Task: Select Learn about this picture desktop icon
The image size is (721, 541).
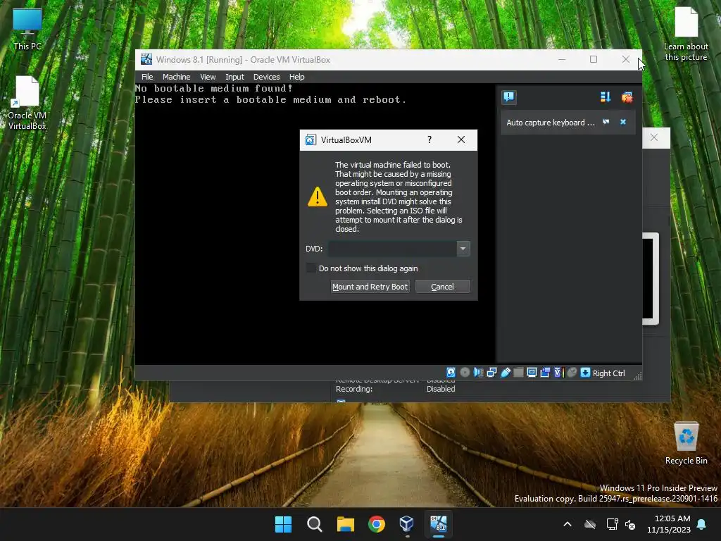Action: pos(686,35)
